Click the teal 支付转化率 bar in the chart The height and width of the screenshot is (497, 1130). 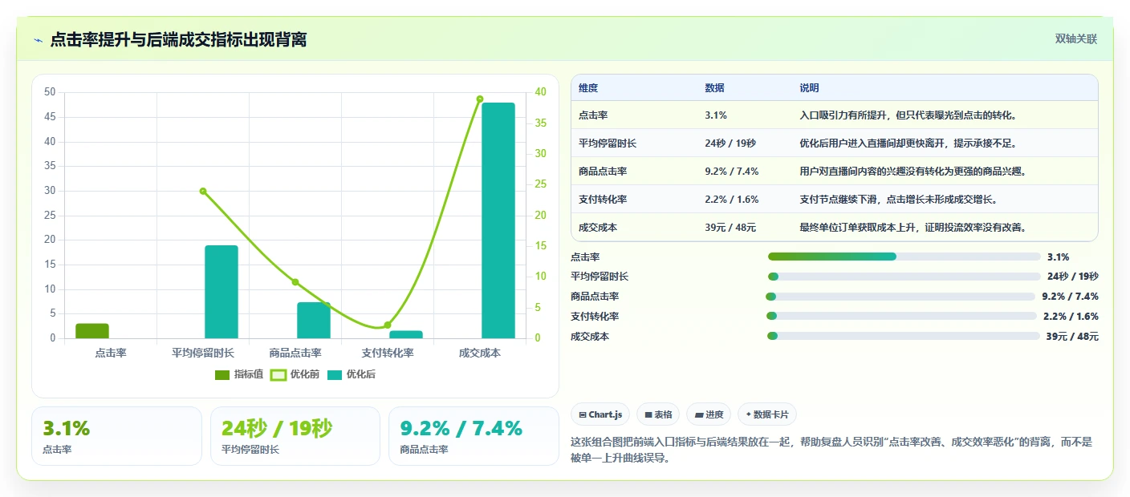(x=406, y=334)
